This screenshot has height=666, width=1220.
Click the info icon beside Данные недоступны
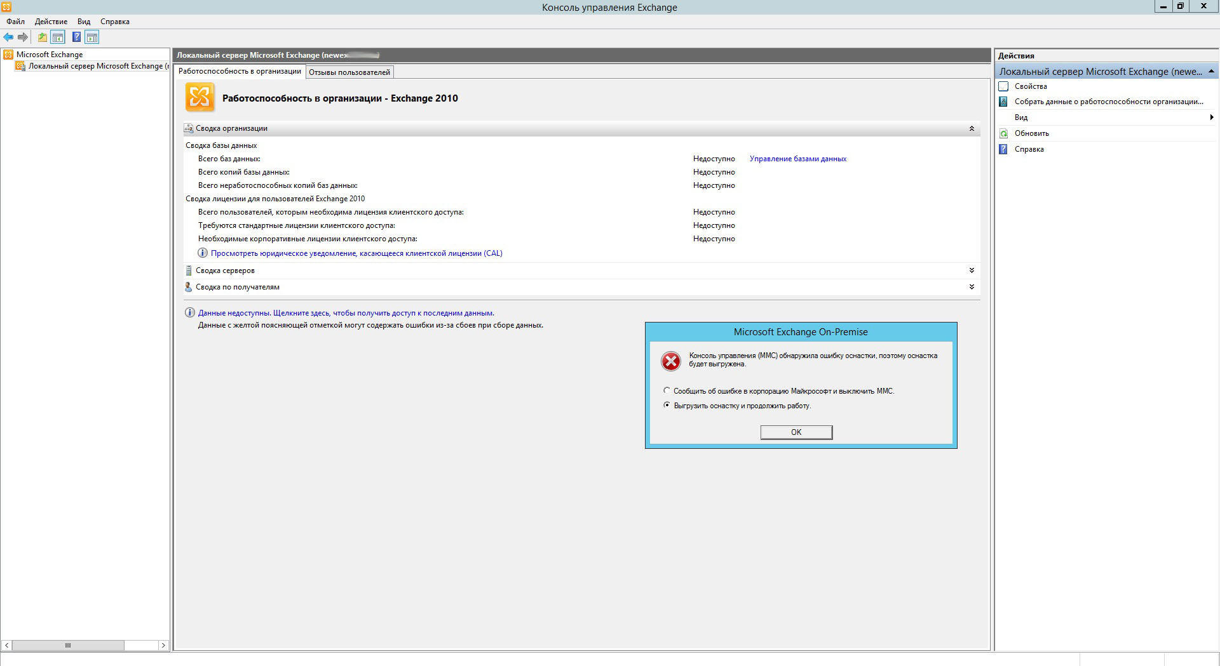pos(189,312)
